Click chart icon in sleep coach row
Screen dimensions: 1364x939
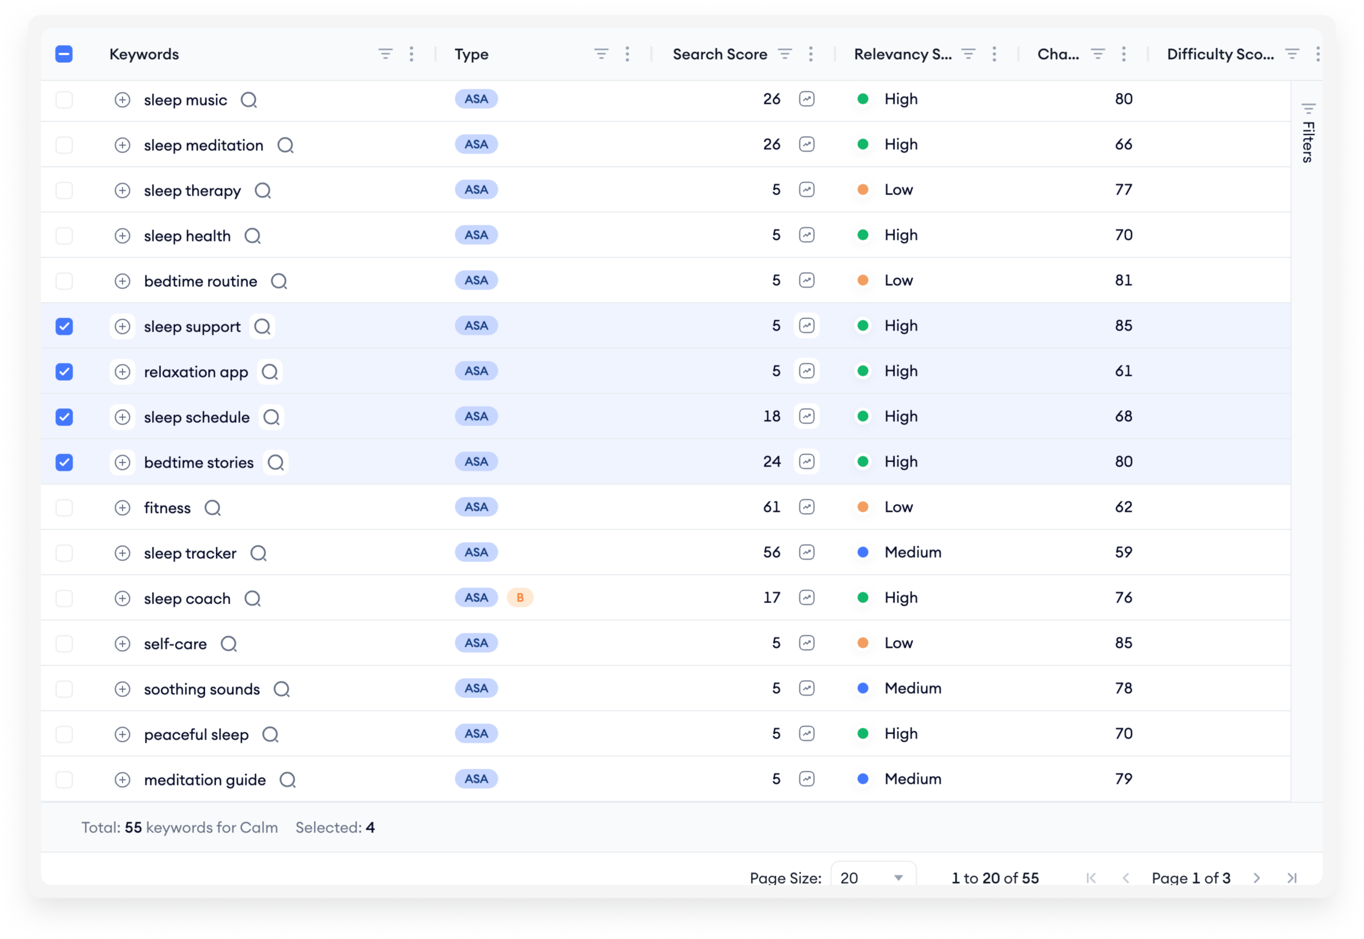tap(806, 597)
